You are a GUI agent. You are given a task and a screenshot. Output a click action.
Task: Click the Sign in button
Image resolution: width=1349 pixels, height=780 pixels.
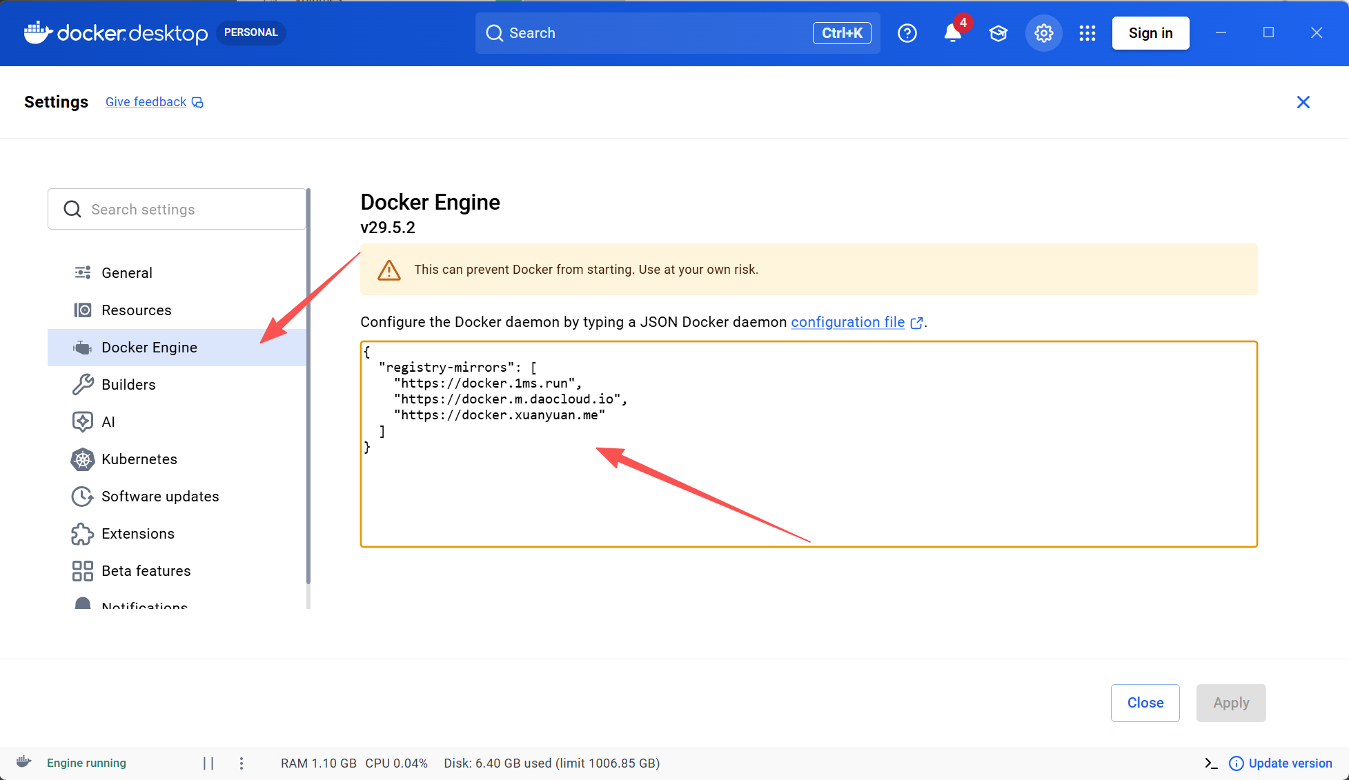[x=1151, y=33]
